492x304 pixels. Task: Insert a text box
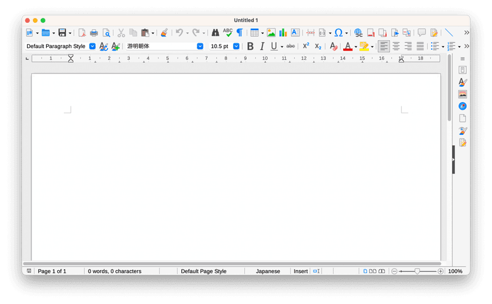tap(295, 33)
